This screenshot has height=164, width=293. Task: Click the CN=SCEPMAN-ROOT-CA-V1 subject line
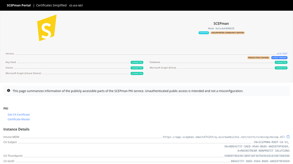pos(272,142)
